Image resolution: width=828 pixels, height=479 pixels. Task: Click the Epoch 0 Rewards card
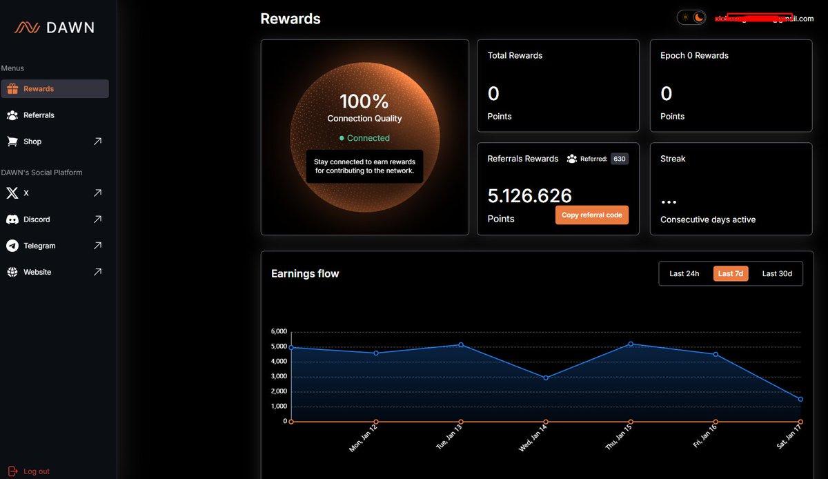coord(731,86)
